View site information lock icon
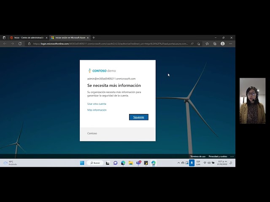 [x=29, y=44]
